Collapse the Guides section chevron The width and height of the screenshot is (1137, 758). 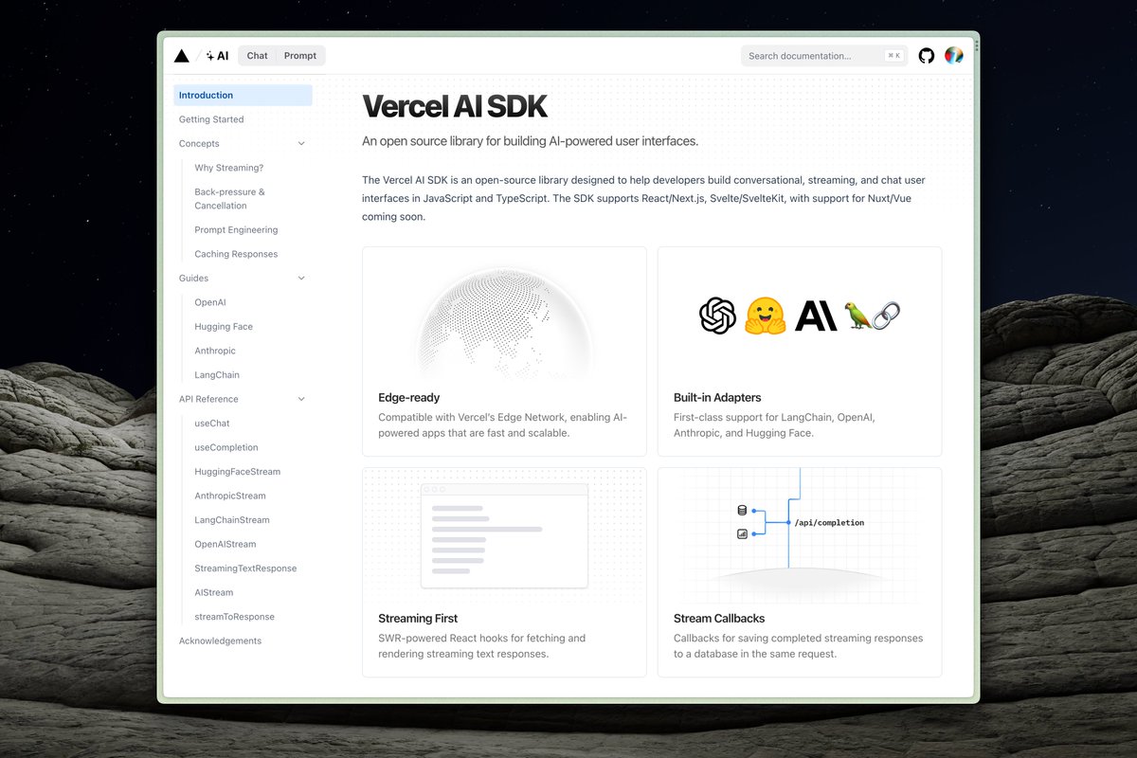tap(301, 279)
